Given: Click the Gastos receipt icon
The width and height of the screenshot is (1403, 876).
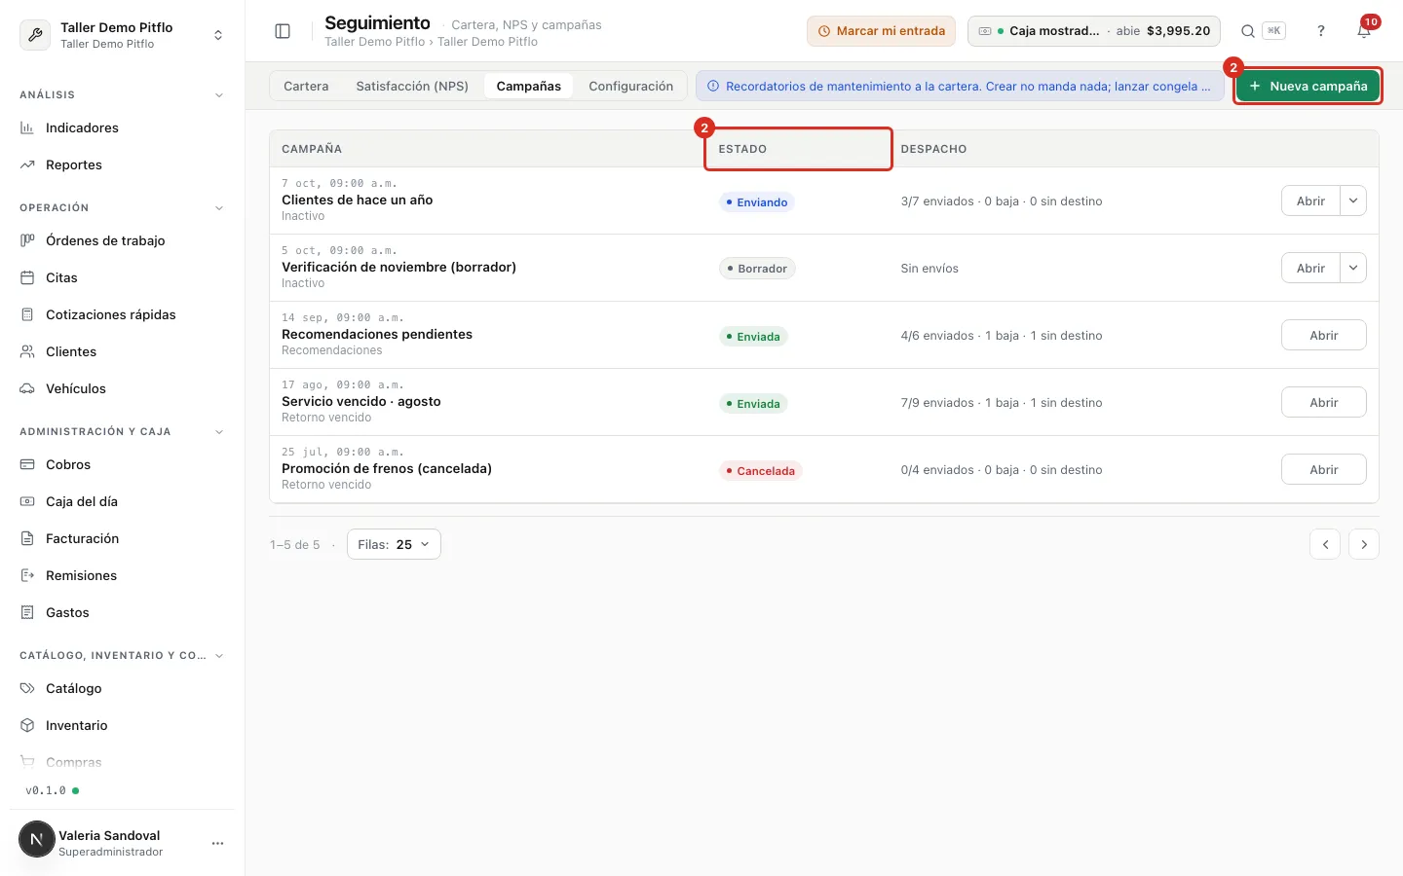Looking at the screenshot, I should (x=27, y=612).
